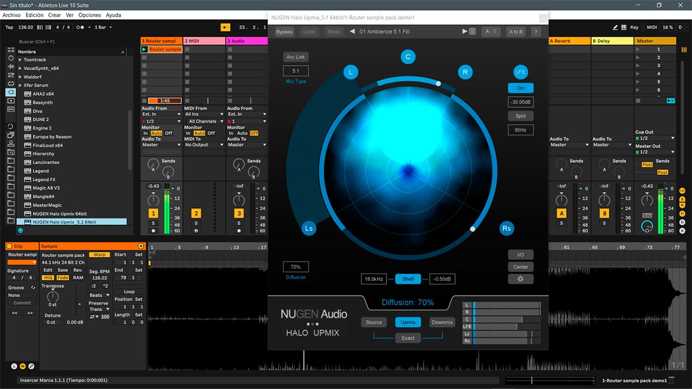Open the Ver menu

[x=70, y=15]
